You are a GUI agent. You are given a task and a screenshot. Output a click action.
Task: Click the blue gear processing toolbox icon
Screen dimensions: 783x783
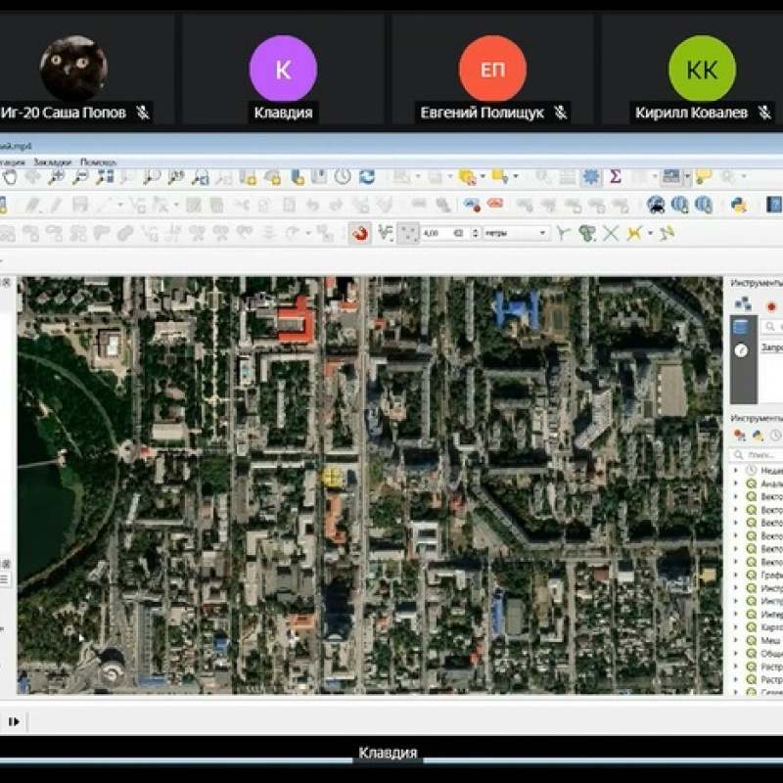click(x=591, y=177)
